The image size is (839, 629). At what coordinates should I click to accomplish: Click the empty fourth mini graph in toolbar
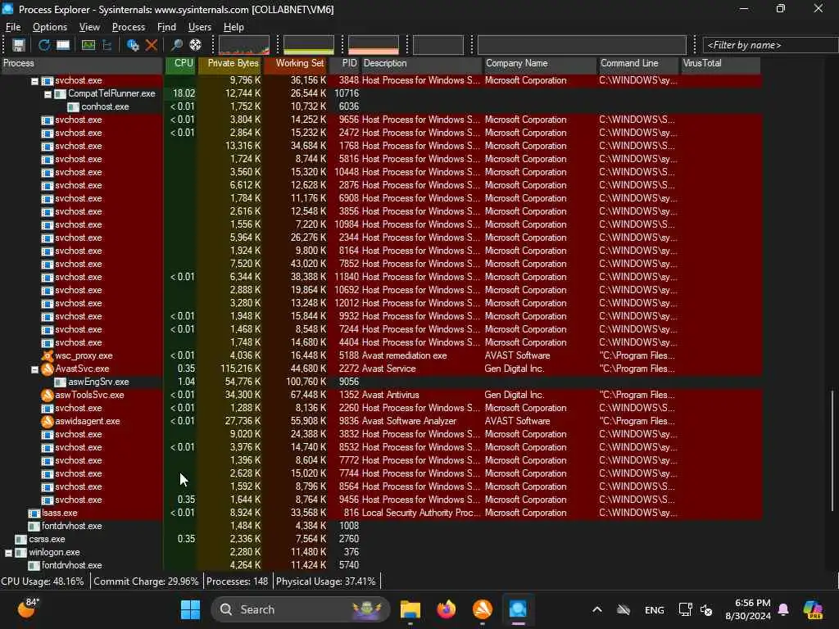click(438, 45)
